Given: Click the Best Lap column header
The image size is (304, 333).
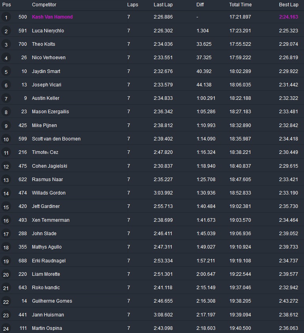Looking at the screenshot, I should [289, 5].
